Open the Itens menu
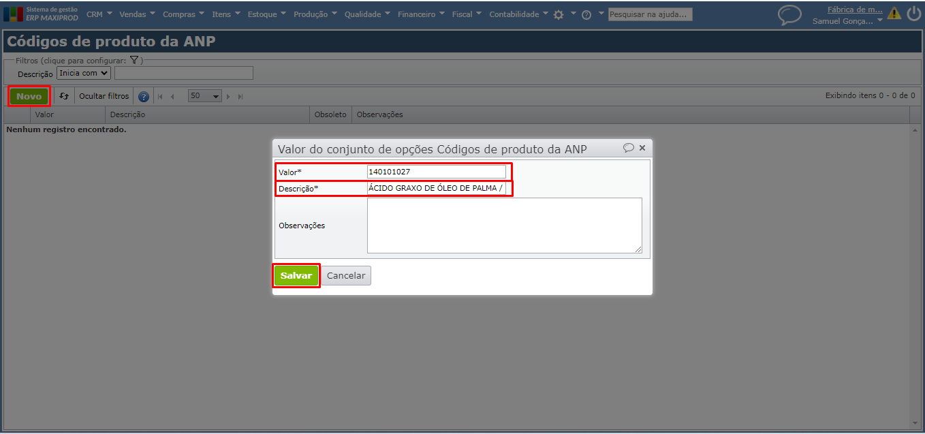Image resolution: width=925 pixels, height=434 pixels. 226,14
